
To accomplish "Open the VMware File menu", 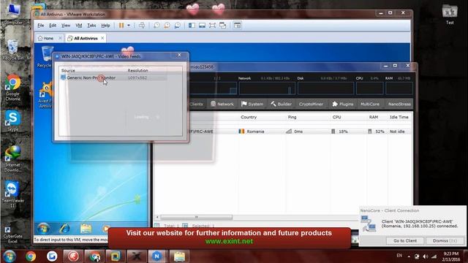I will 41,26.
